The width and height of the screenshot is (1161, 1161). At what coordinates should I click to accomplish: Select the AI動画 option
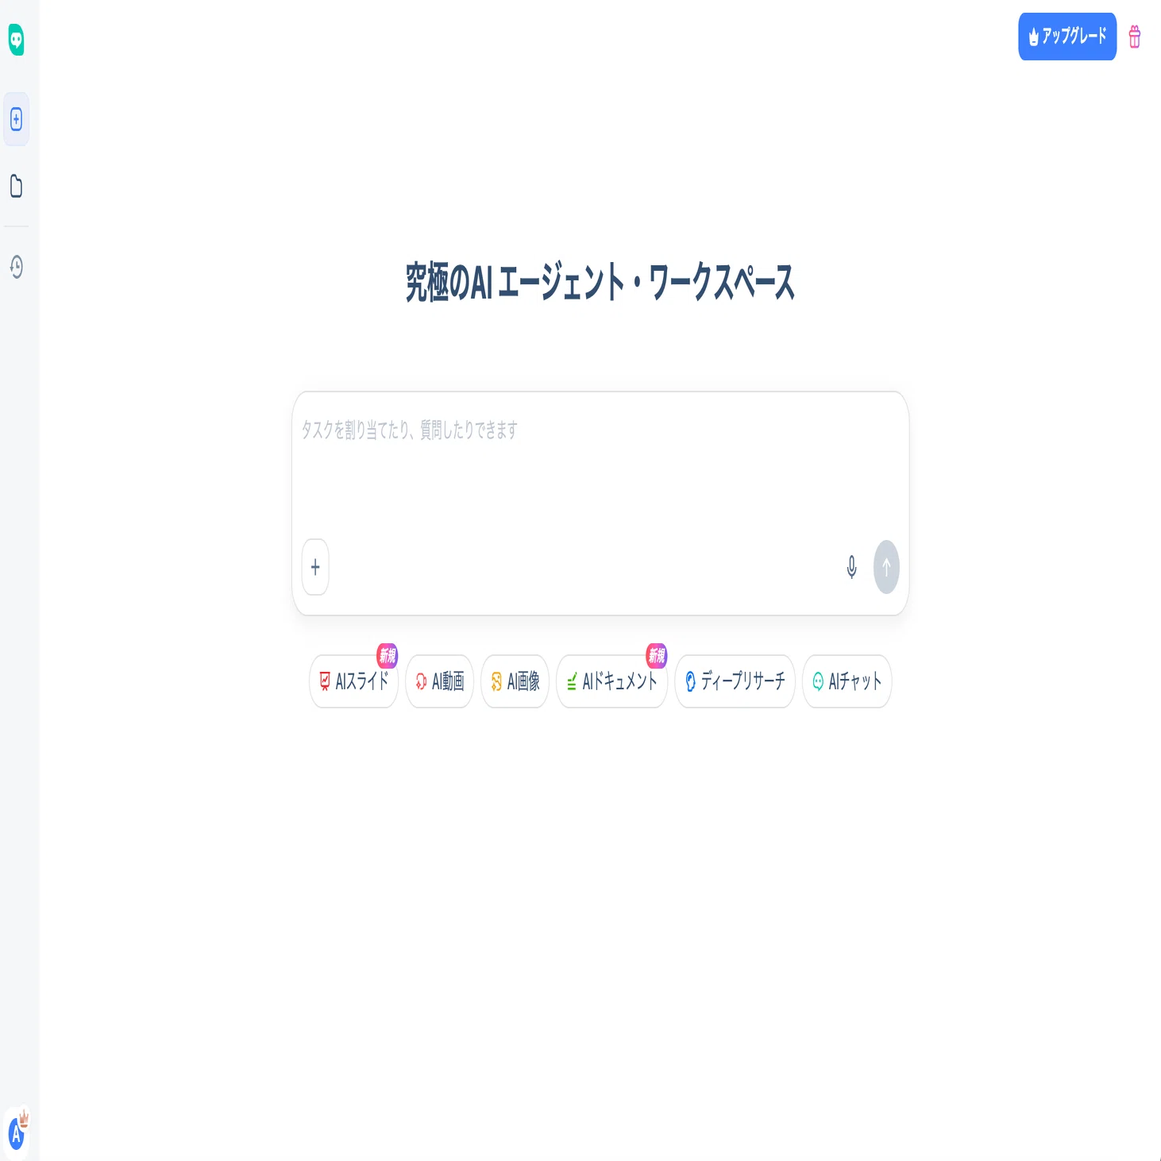[x=439, y=681]
